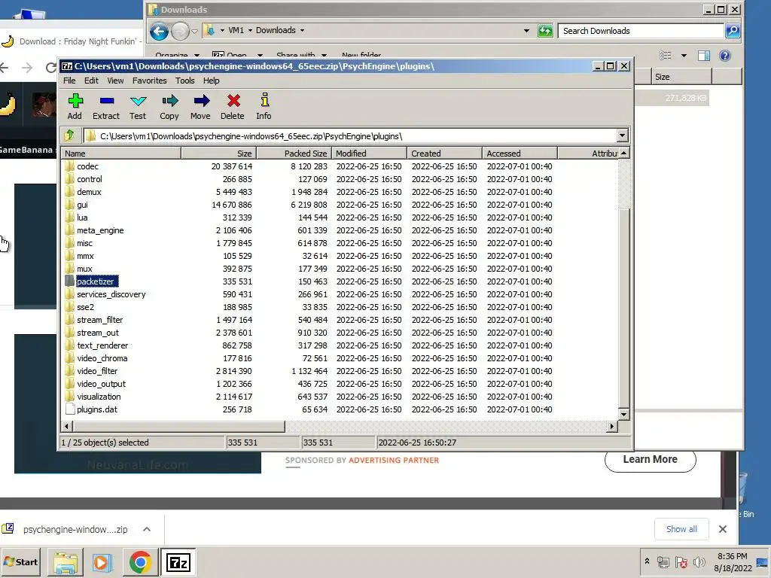This screenshot has width=771, height=578.
Task: Click the Learn More ad button
Action: pyautogui.click(x=650, y=459)
